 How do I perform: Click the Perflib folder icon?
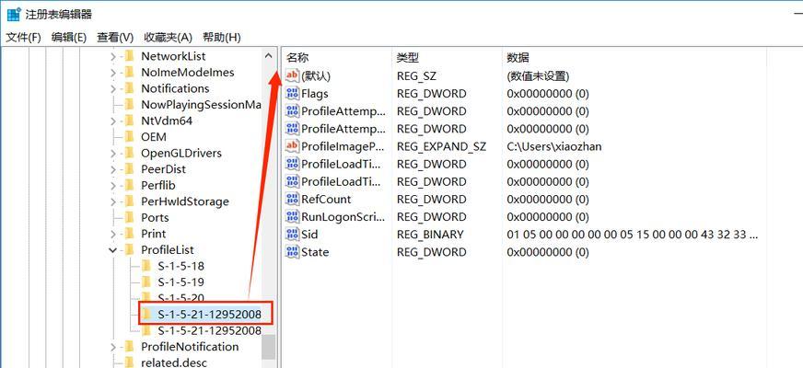pos(129,185)
